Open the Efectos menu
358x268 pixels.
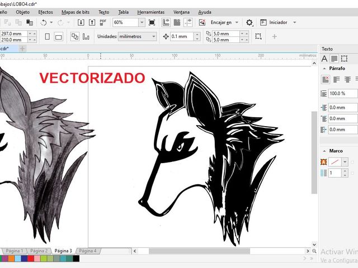point(46,12)
